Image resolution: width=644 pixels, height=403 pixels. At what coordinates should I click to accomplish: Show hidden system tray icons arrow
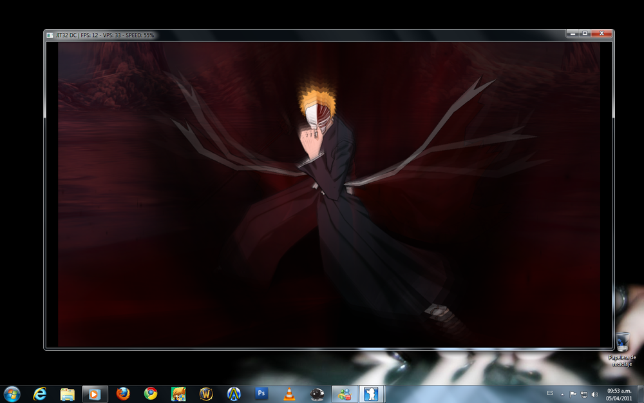click(562, 395)
